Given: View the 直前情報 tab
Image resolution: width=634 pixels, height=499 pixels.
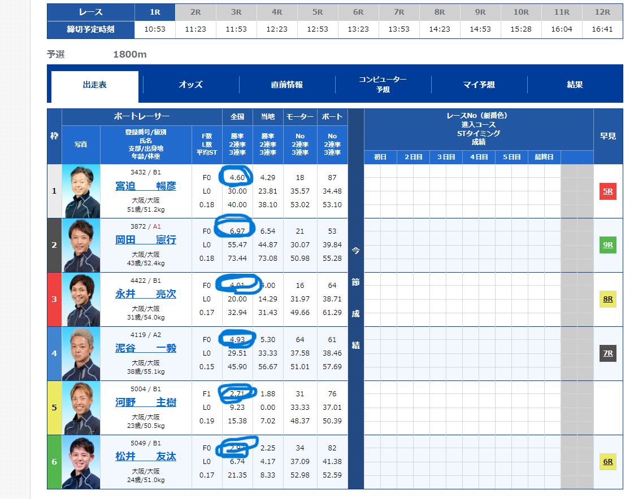Looking at the screenshot, I should [x=288, y=84].
